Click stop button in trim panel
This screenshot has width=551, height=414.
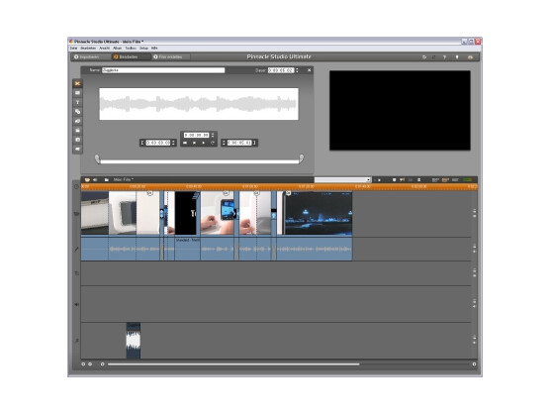pos(194,143)
